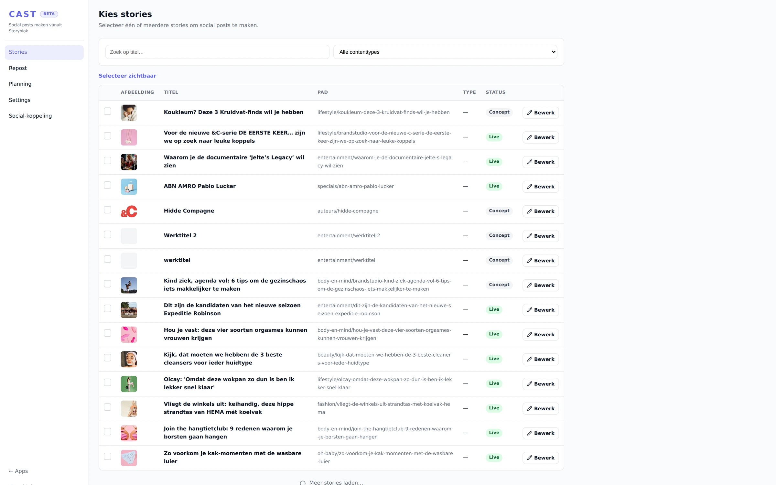Click Bewerk for Olcay wokpan story

540,384
